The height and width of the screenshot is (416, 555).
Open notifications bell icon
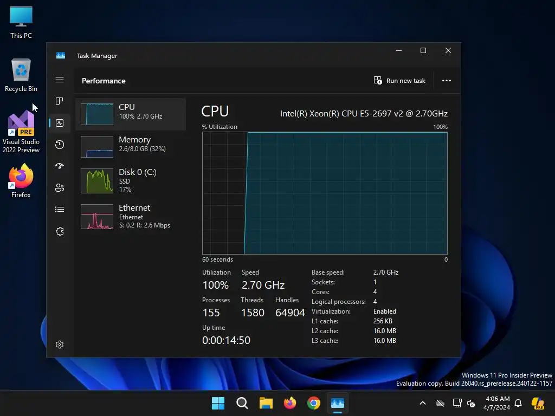pyautogui.click(x=518, y=403)
